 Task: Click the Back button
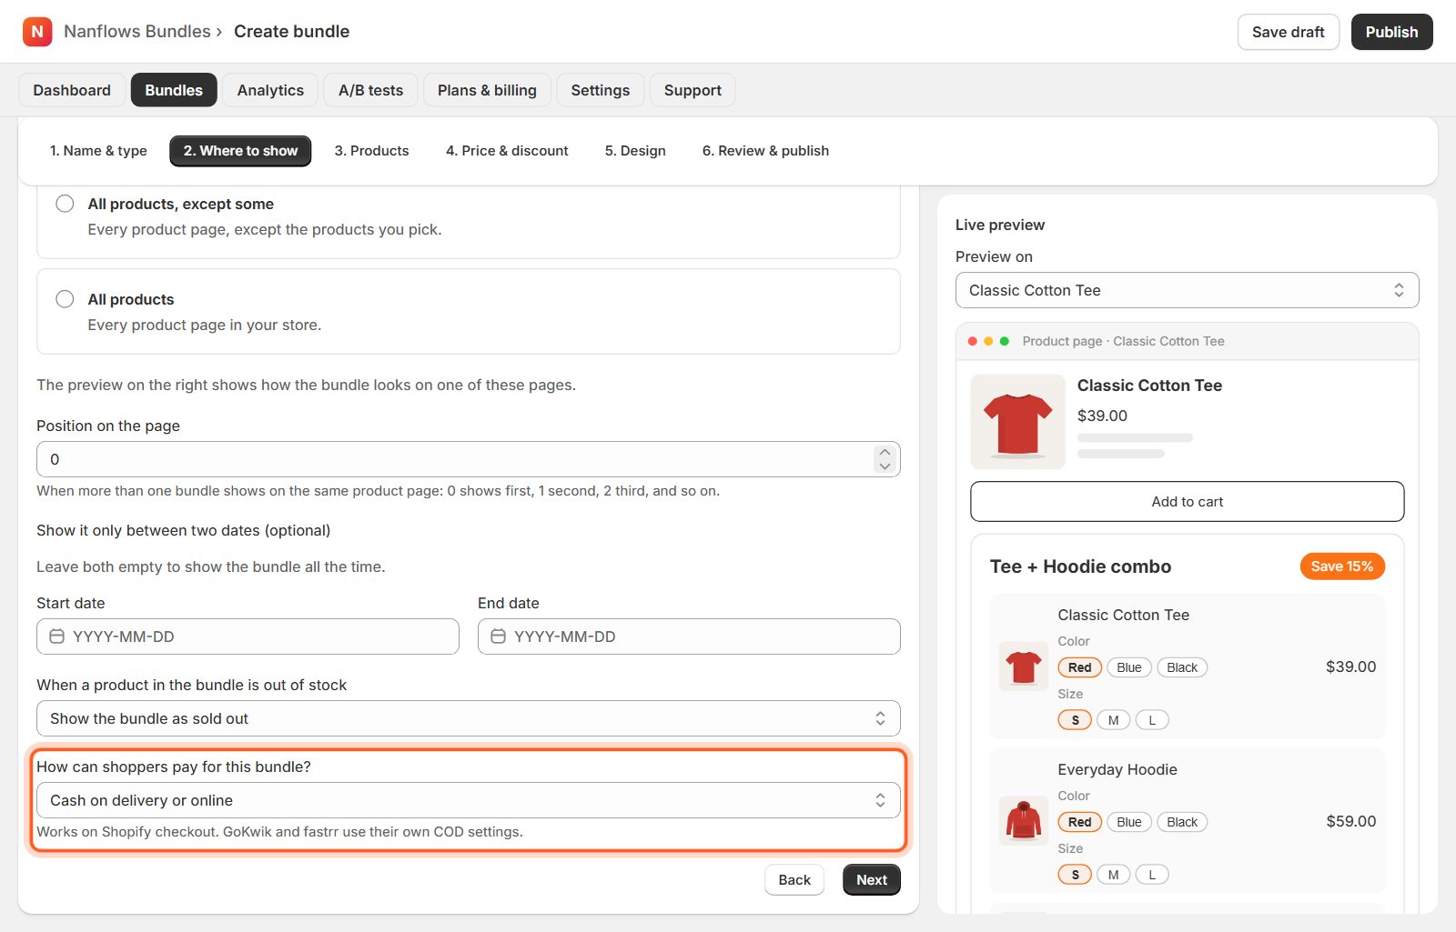(x=794, y=879)
